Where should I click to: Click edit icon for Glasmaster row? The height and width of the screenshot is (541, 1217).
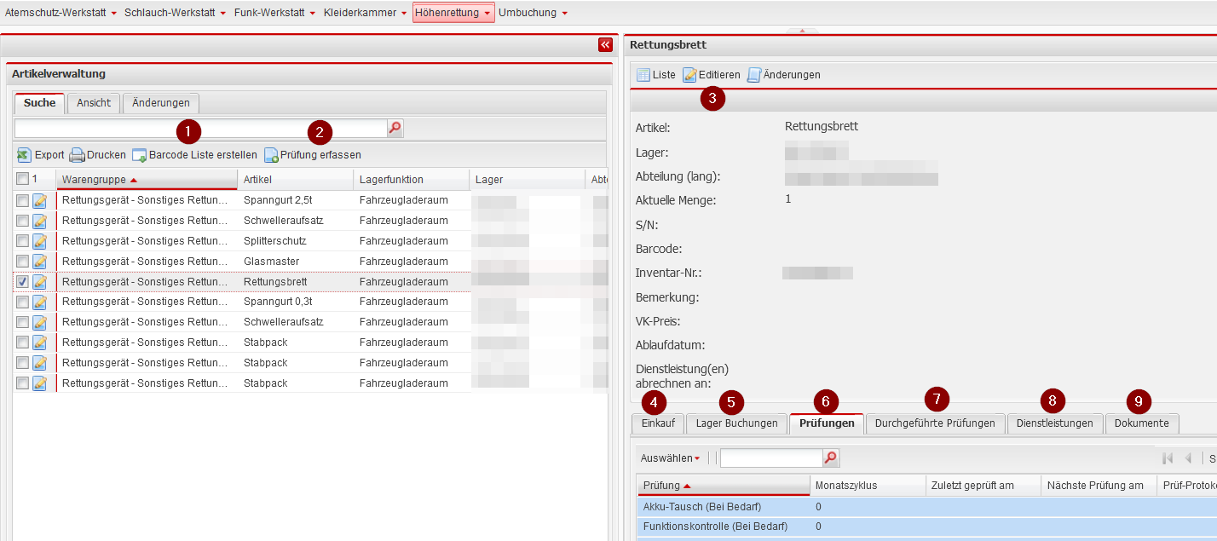pyautogui.click(x=39, y=262)
